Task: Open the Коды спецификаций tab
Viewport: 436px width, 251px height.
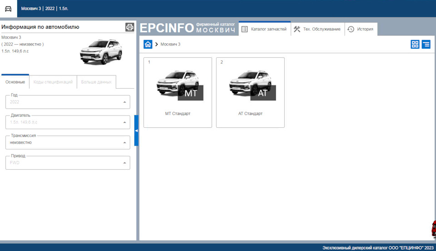Action: click(53, 82)
